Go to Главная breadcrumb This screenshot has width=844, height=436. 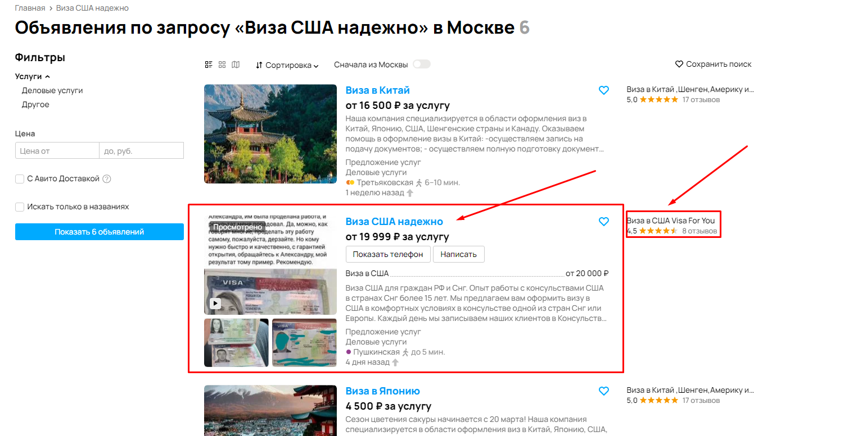30,8
